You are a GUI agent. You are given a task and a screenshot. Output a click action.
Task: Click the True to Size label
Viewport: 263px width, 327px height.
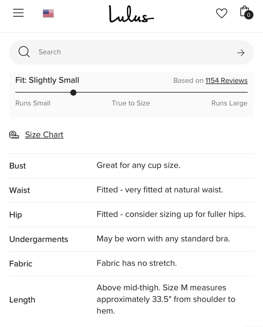coord(131,103)
